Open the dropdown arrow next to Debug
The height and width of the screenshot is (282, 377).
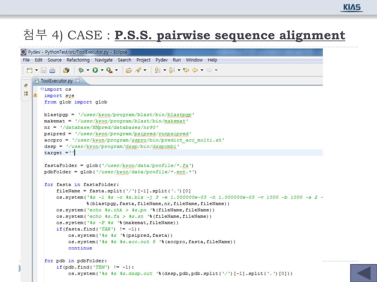coord(88,70)
